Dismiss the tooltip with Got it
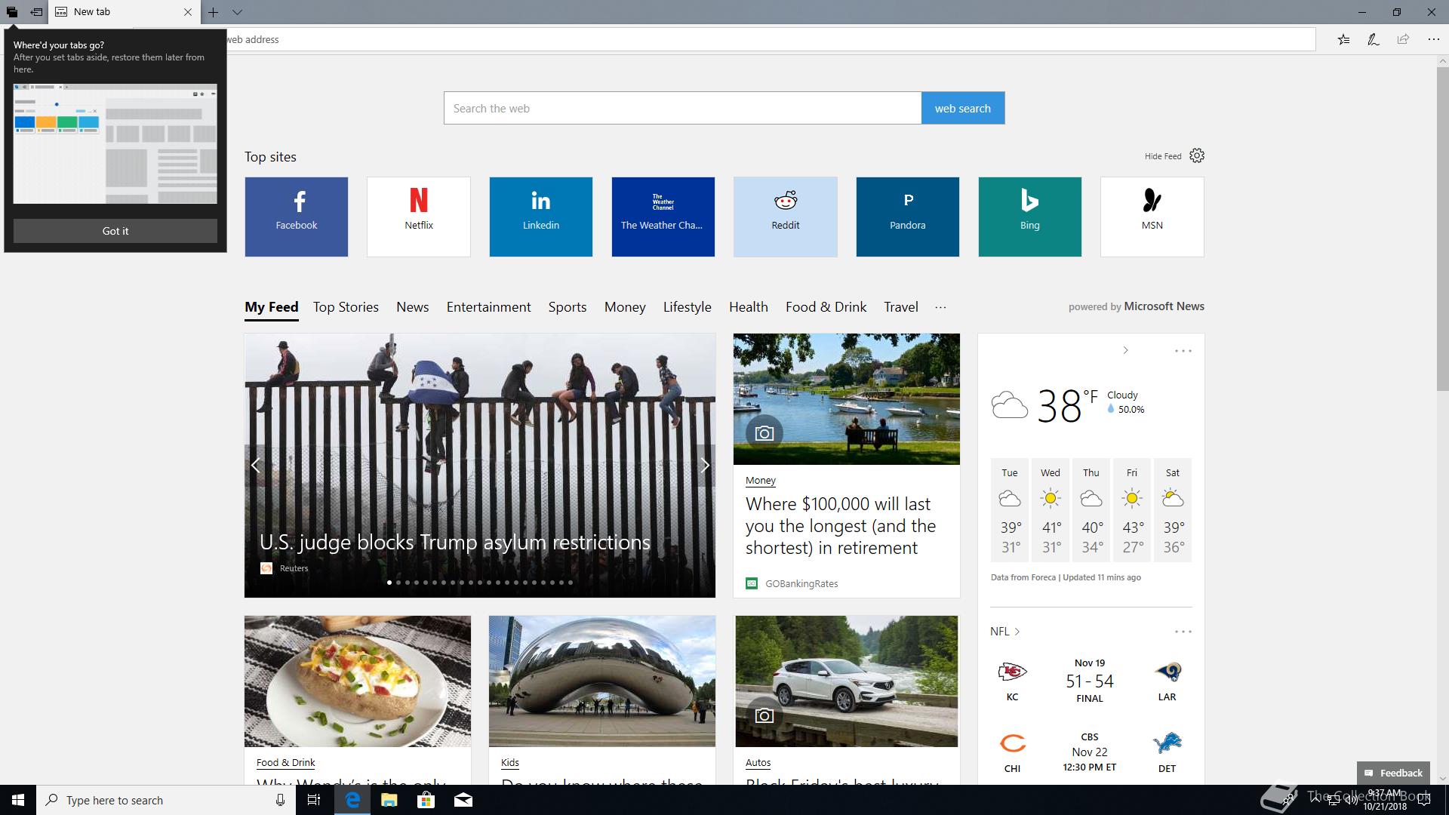This screenshot has height=815, width=1449. [x=115, y=231]
